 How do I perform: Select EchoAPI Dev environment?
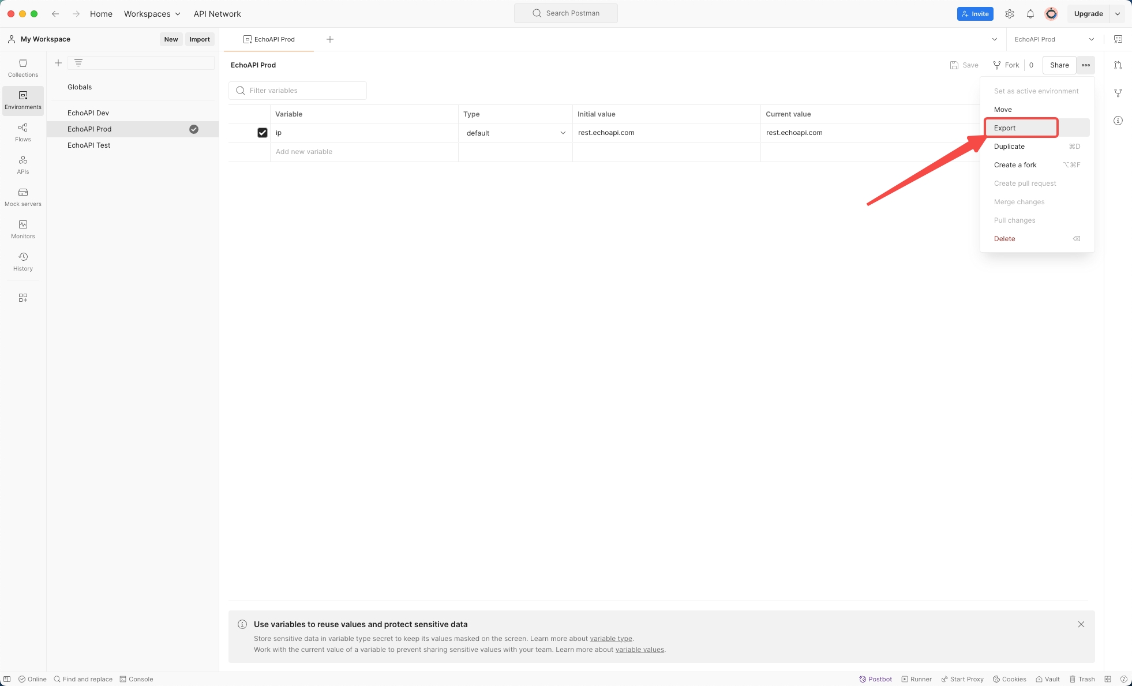(133, 113)
